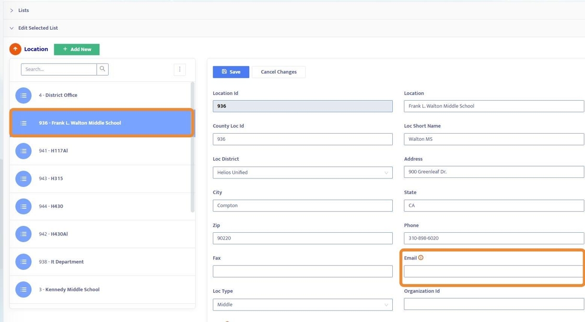The width and height of the screenshot is (585, 322).
Task: Click the H117Al row list icon
Action: 24,151
